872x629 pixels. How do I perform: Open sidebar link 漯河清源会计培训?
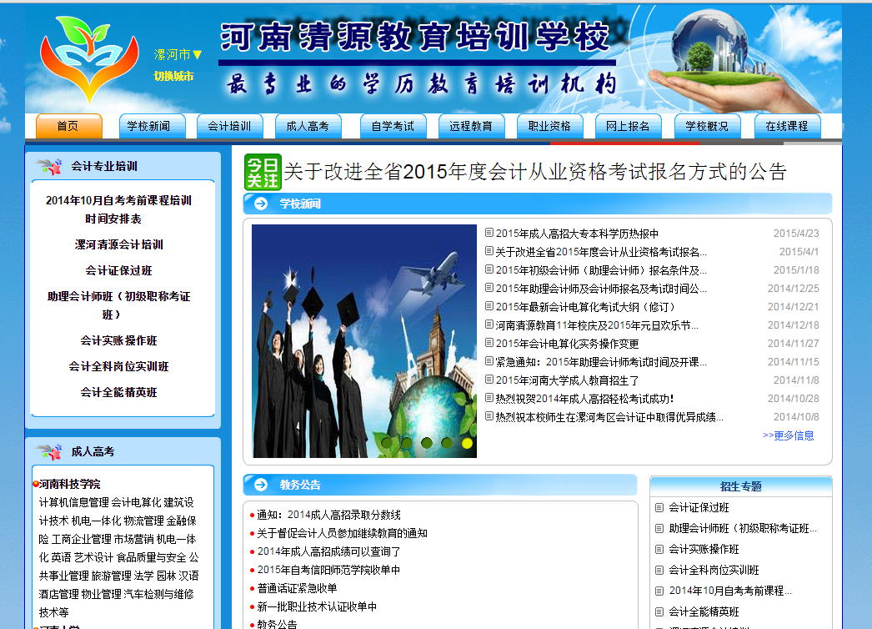tap(118, 245)
